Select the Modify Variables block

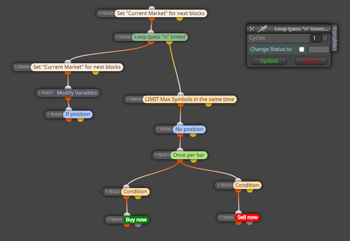tap(77, 93)
